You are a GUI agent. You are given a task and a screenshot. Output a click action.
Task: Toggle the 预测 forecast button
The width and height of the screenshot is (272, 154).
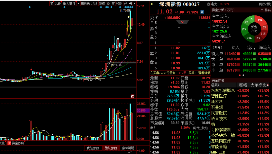119,4
